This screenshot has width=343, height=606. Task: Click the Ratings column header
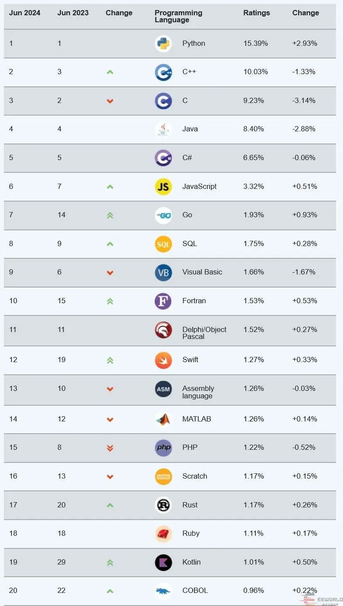click(x=256, y=13)
